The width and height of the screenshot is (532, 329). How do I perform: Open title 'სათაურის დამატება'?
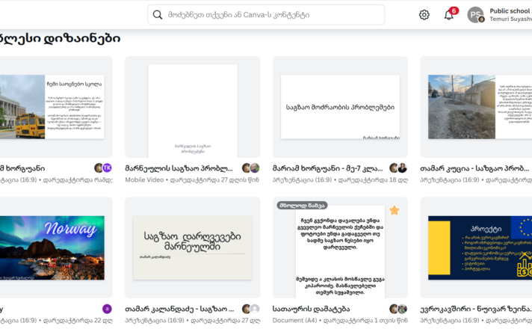[311, 310]
